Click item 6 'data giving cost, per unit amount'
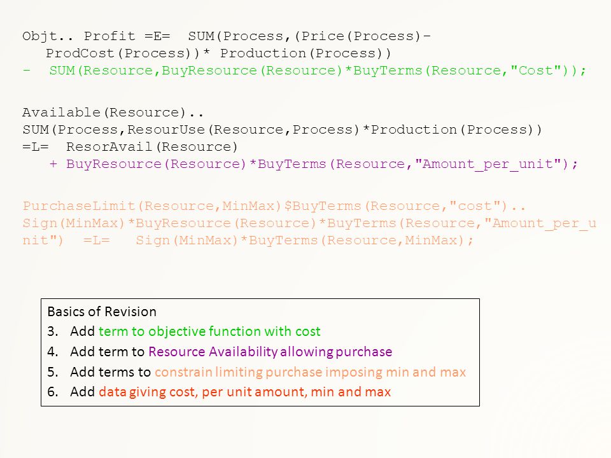Screen dimensions: 611x458 point(244,392)
